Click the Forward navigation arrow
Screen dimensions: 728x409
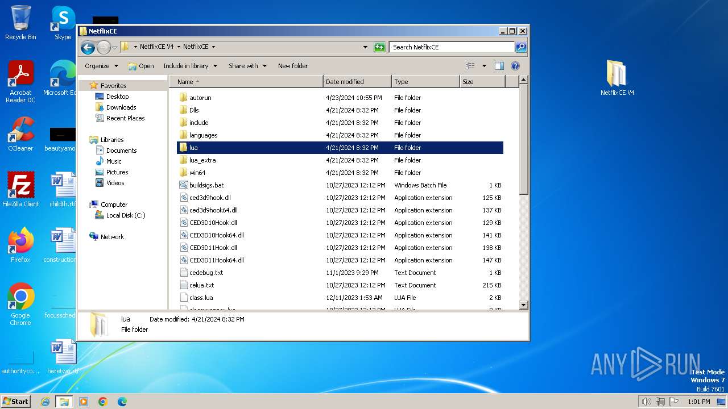104,47
